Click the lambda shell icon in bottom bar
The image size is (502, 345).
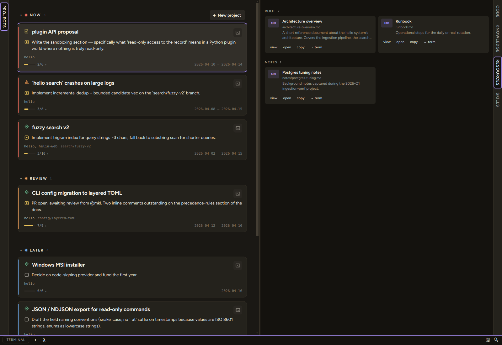click(x=44, y=340)
